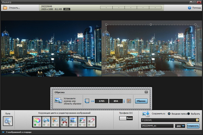
Task: Click the lock icon under color correction tool
Action: tap(39, 125)
